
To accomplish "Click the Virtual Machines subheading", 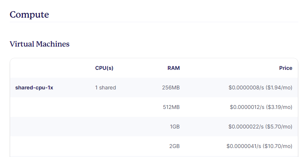I will (39, 44).
